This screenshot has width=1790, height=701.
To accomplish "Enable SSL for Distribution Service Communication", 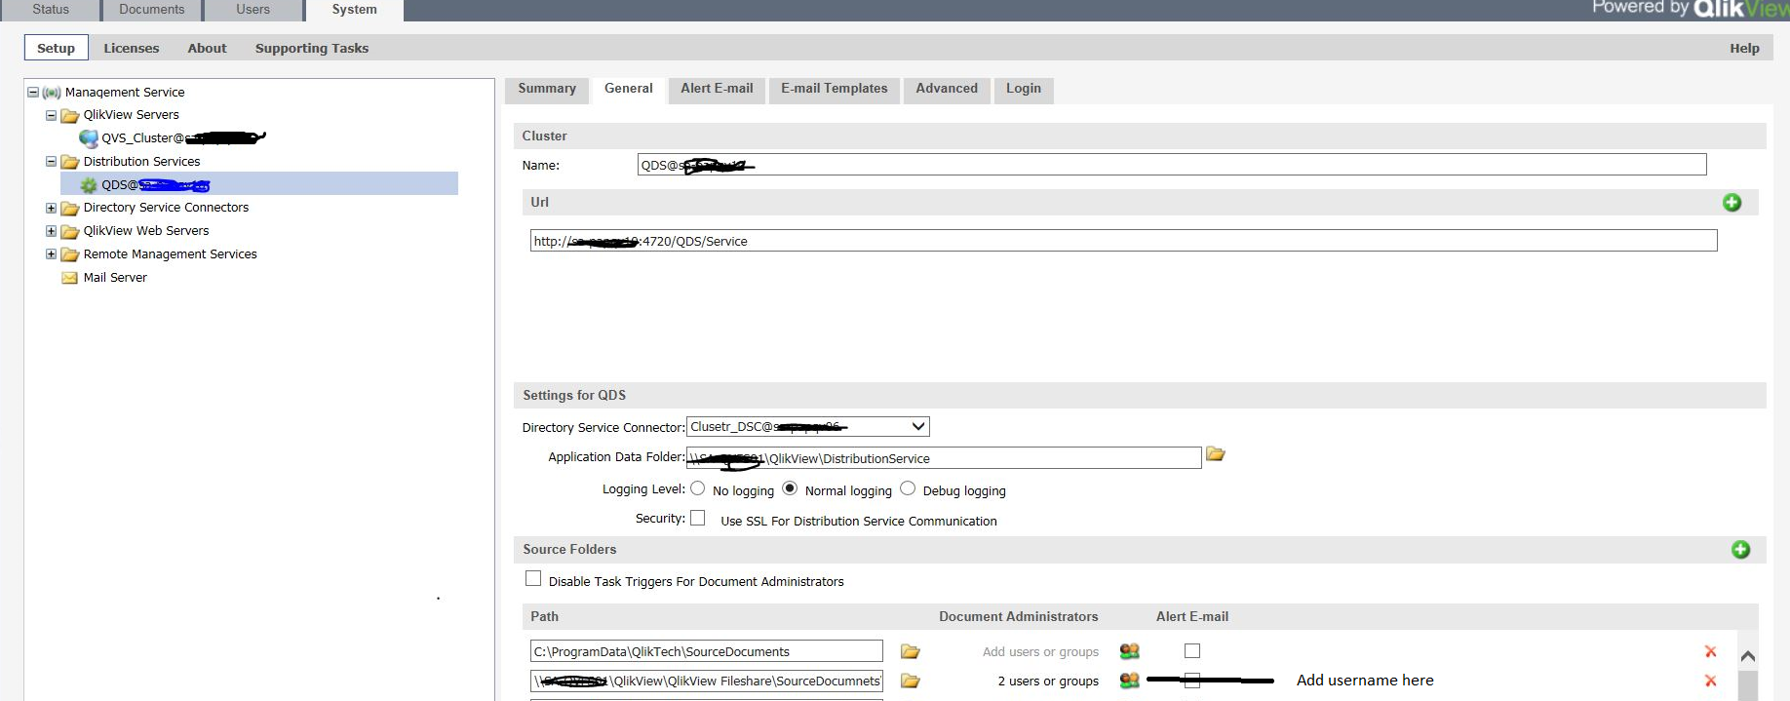I will coord(698,519).
